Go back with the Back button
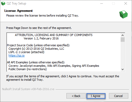The height and width of the screenshot is (102, 132). [76, 96]
